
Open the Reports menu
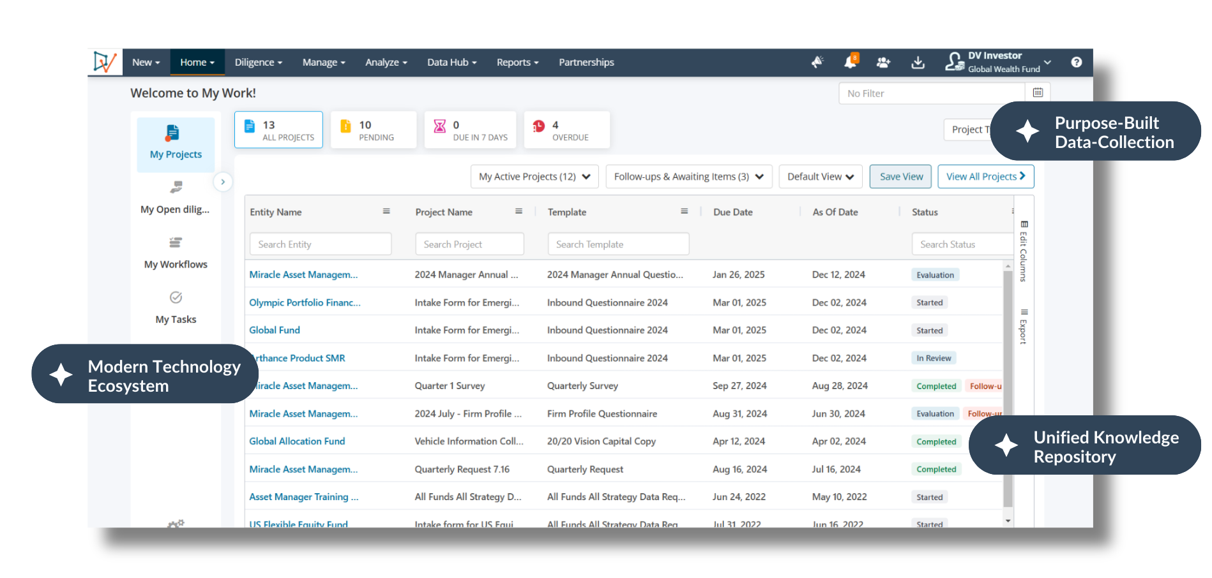coord(517,63)
